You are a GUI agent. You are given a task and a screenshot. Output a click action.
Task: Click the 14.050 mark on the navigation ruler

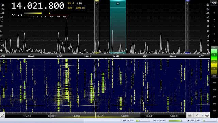(174, 116)
